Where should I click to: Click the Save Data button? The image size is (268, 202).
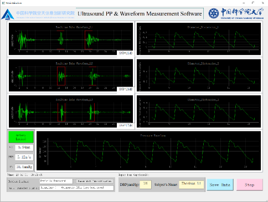coord(220,185)
